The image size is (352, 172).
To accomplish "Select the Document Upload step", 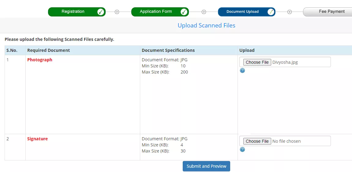I will [242, 12].
